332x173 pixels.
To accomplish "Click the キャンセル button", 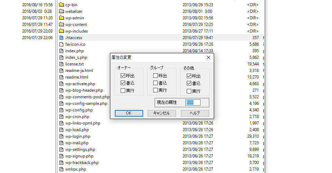I will pos(162,113).
